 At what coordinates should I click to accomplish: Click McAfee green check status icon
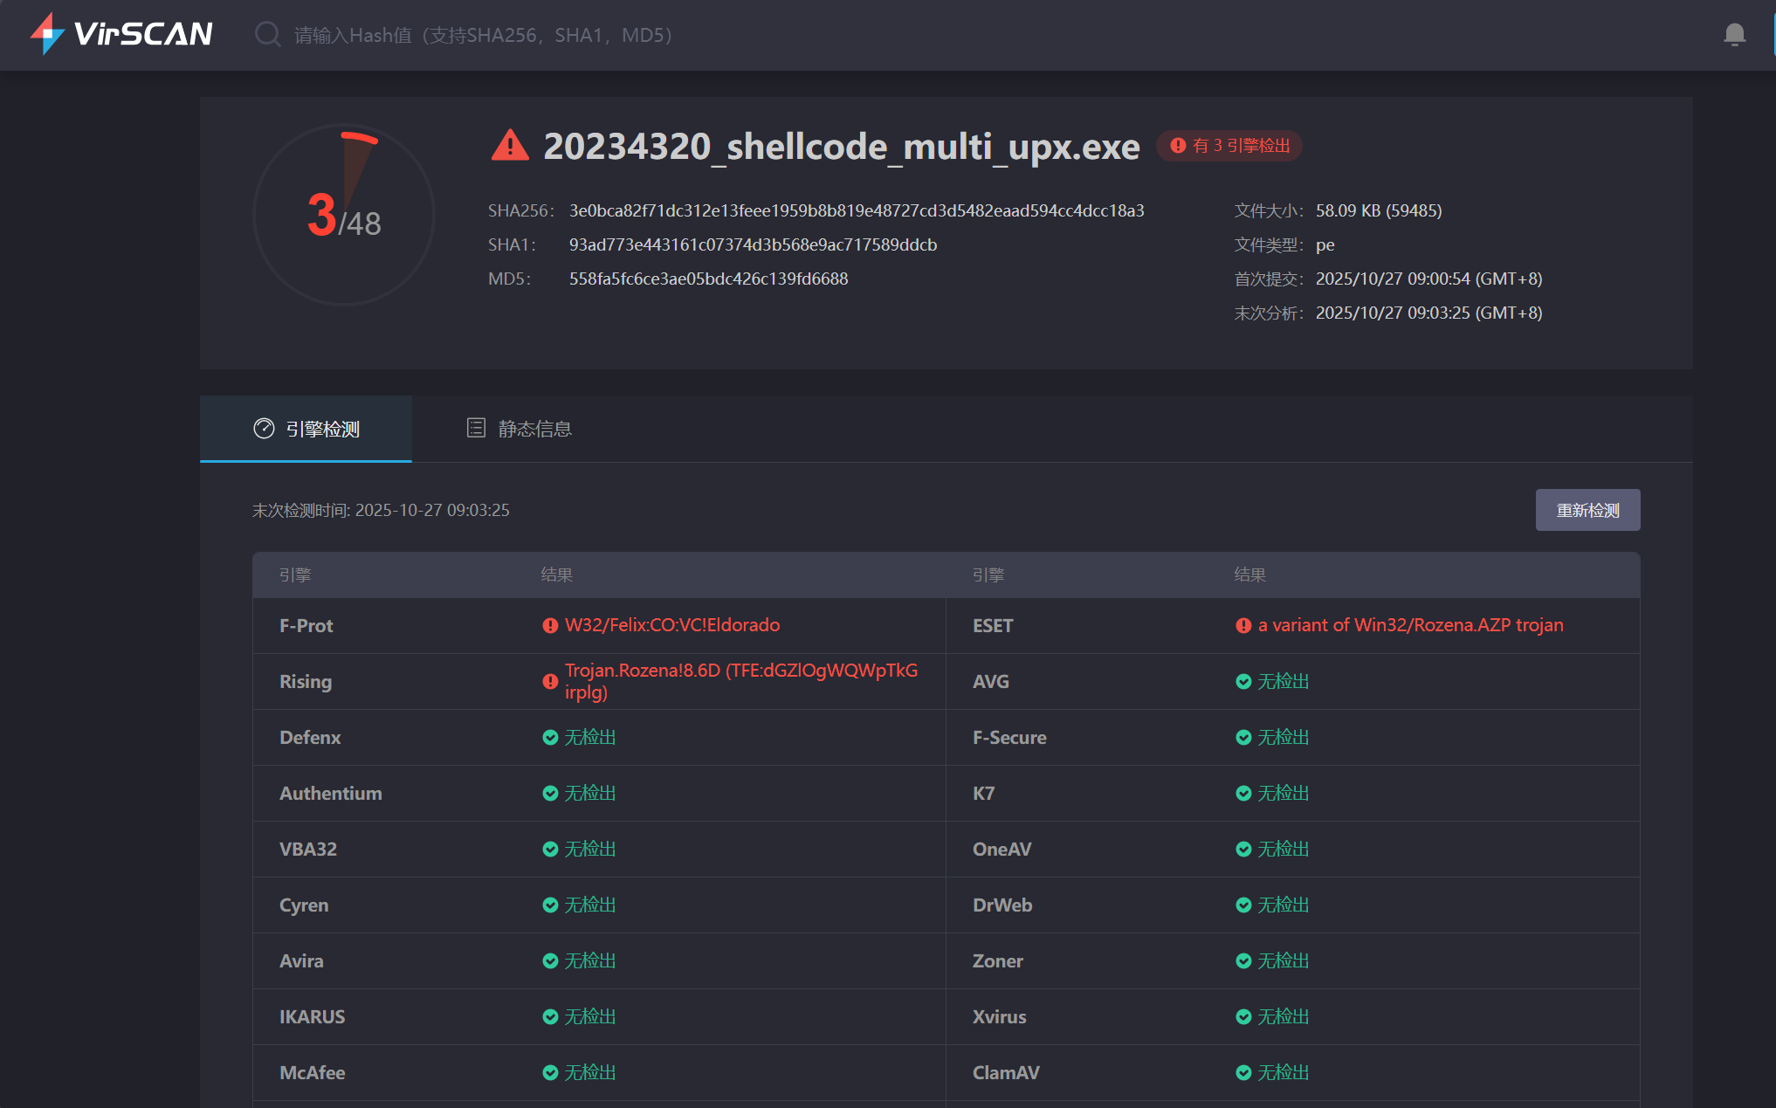[550, 1072]
